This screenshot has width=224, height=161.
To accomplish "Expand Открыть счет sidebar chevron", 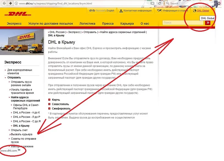I will [x=9, y=130].
